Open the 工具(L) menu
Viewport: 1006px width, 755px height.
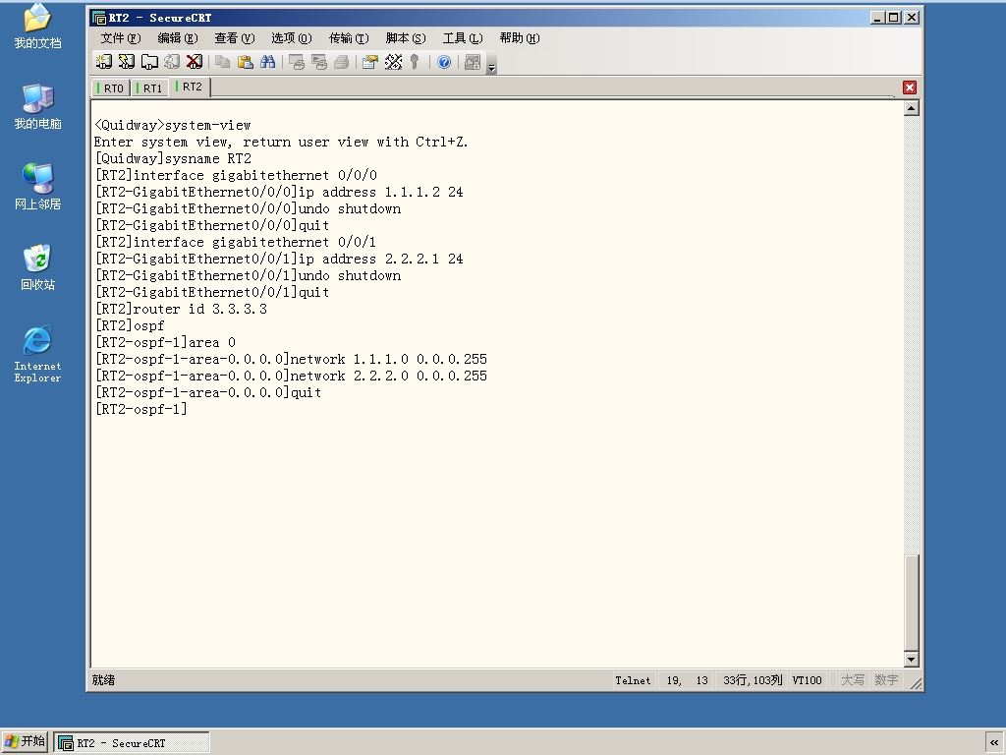click(463, 38)
